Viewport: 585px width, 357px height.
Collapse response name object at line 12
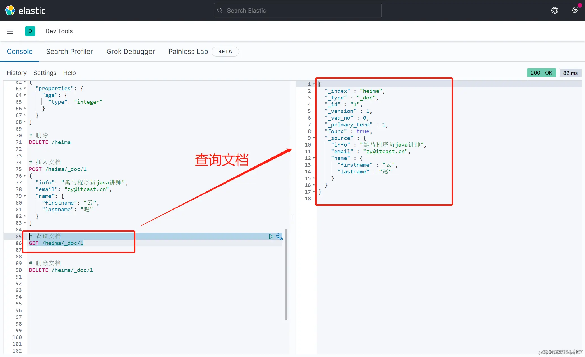click(314, 158)
